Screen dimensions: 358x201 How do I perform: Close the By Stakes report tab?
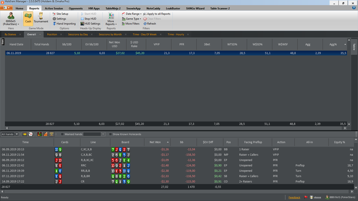coord(20,34)
